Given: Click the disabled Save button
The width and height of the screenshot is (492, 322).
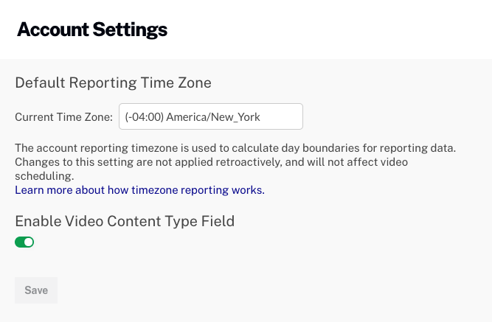Looking at the screenshot, I should pyautogui.click(x=36, y=290).
